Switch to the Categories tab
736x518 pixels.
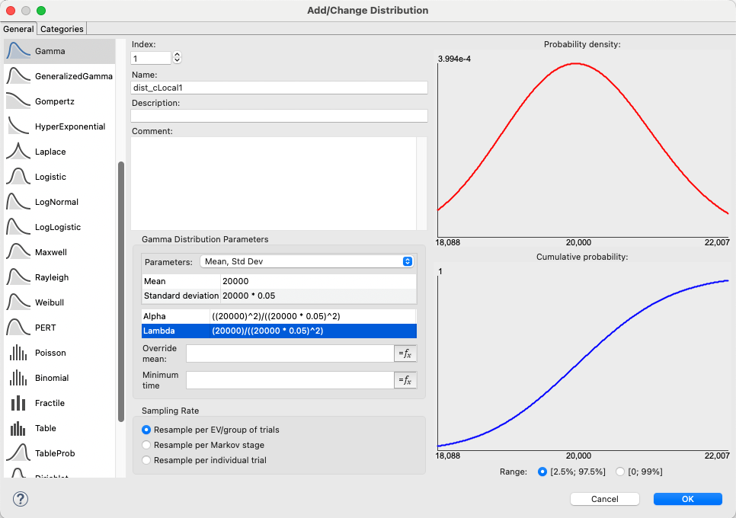(62, 29)
